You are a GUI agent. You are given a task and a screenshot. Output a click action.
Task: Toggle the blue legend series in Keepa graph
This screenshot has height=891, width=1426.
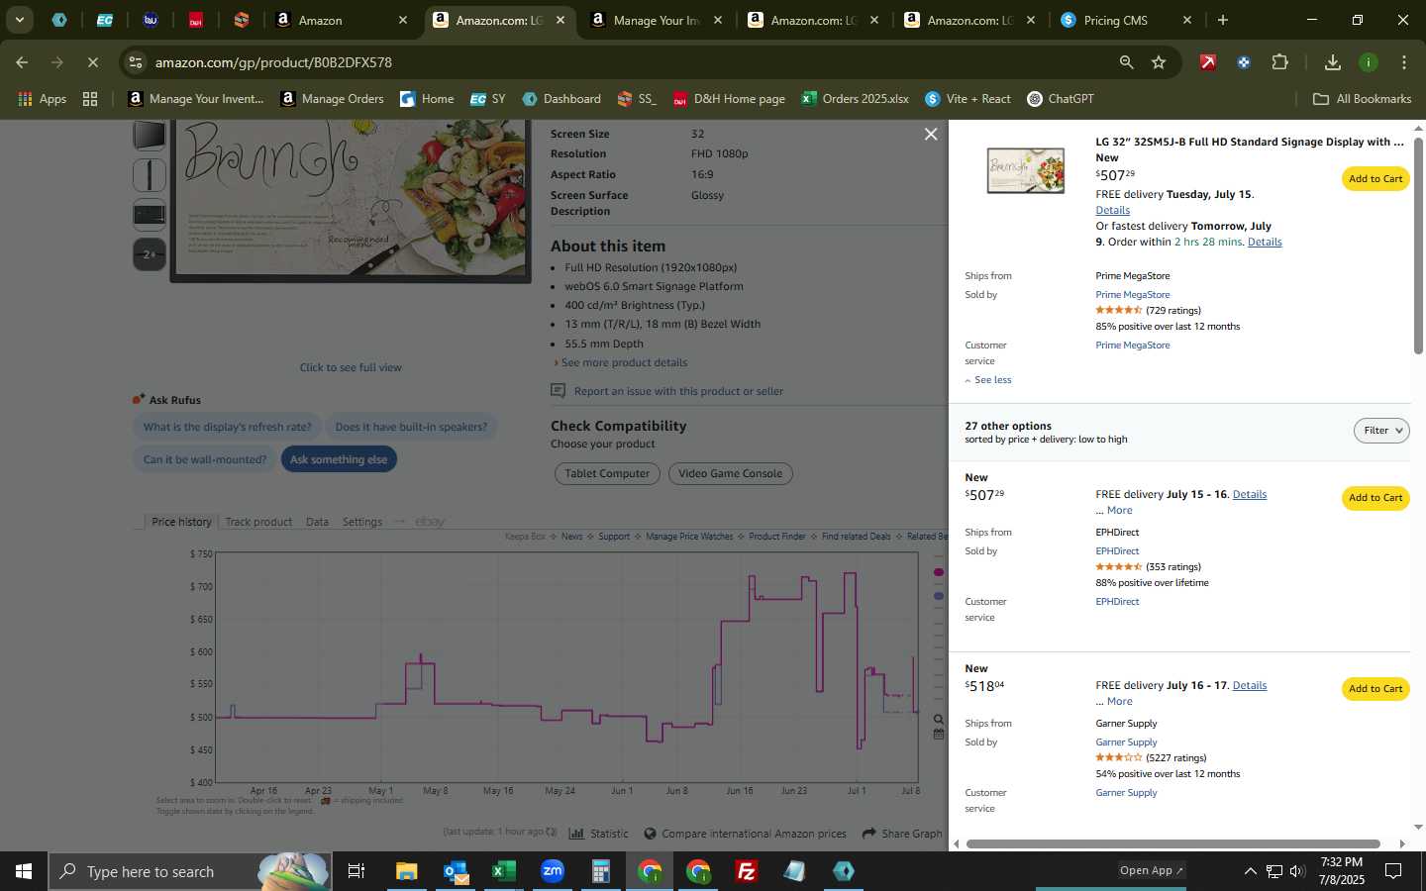(939, 596)
